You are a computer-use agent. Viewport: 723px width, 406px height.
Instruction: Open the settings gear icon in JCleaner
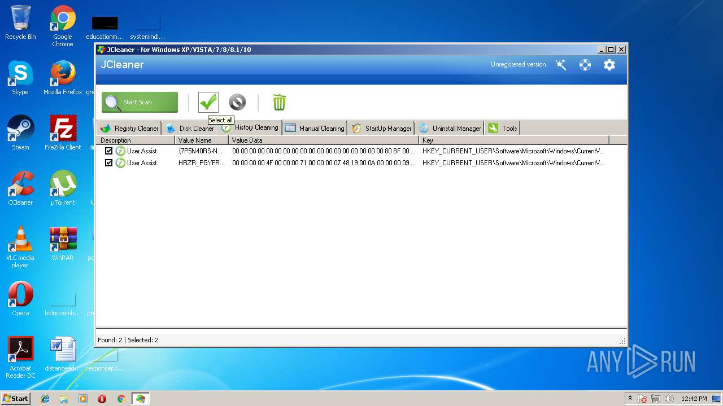609,65
